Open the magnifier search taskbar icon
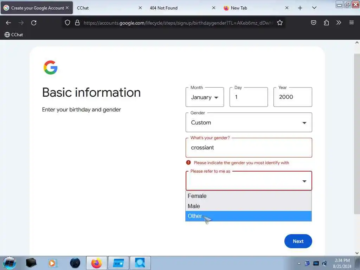 tap(140, 263)
